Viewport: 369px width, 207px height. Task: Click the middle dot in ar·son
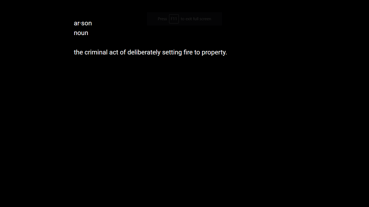point(80,23)
